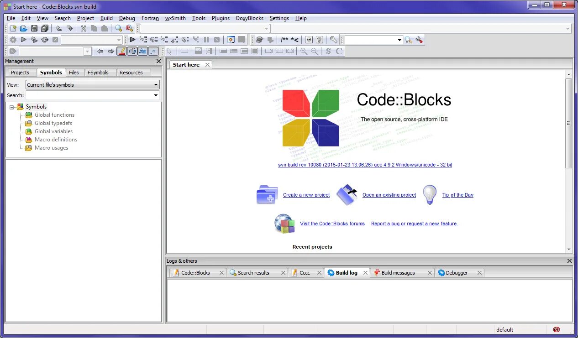The width and height of the screenshot is (578, 338).
Task: Select Macro definitions tree item
Action: (56, 140)
